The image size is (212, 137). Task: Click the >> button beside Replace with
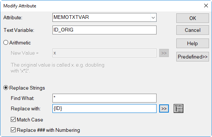point(164,108)
